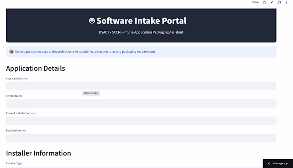Focus the Application Name input field
The width and height of the screenshot is (293, 168).
click(x=141, y=86)
